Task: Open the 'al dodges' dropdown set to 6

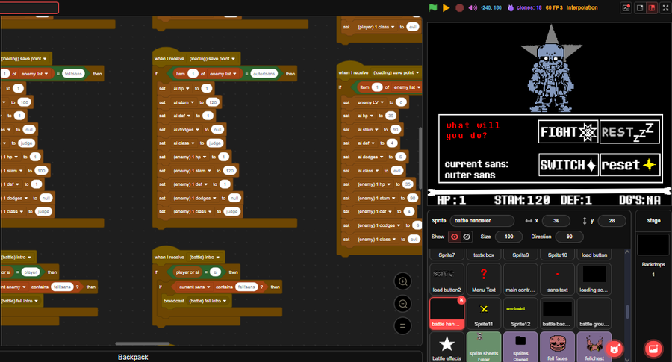Action: 370,157
